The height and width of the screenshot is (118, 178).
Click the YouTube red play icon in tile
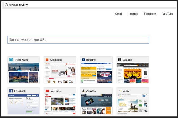pyautogui.click(x=47, y=91)
